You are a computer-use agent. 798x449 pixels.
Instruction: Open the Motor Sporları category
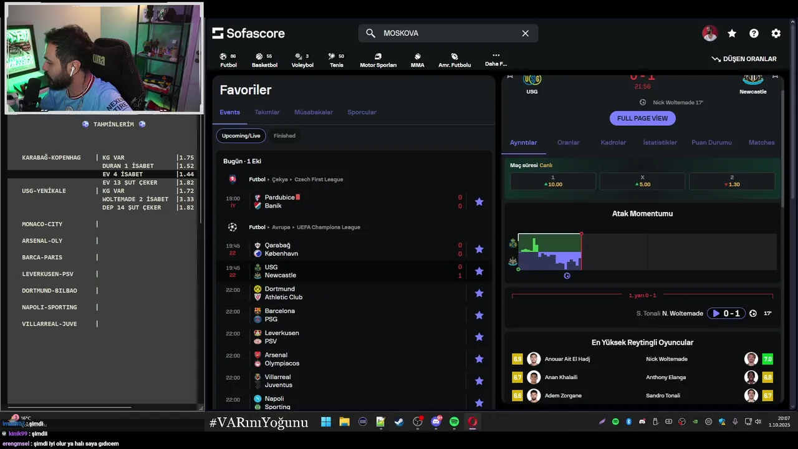point(378,60)
